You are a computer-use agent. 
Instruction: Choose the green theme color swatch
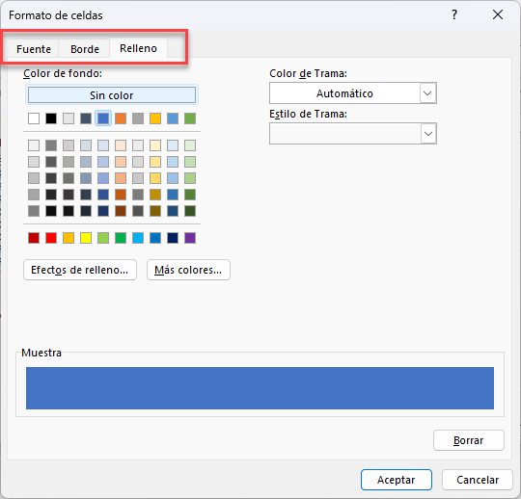click(190, 118)
